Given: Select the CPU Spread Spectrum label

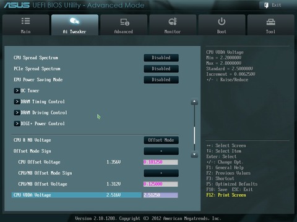Looking at the screenshot, I should point(36,58).
